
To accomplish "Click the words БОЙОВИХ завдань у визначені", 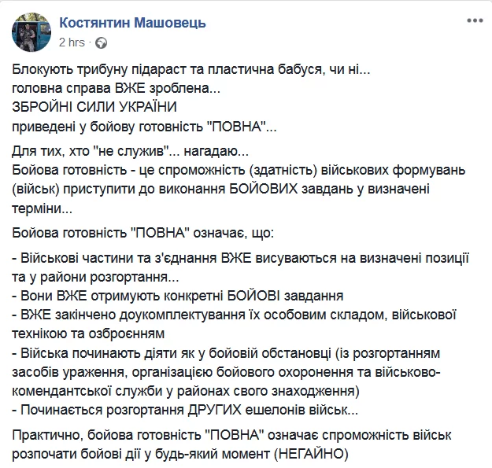I will pyautogui.click(x=329, y=189).
